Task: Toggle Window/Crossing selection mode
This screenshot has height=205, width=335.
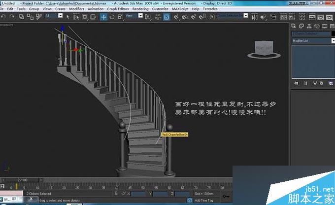Action: [93, 17]
